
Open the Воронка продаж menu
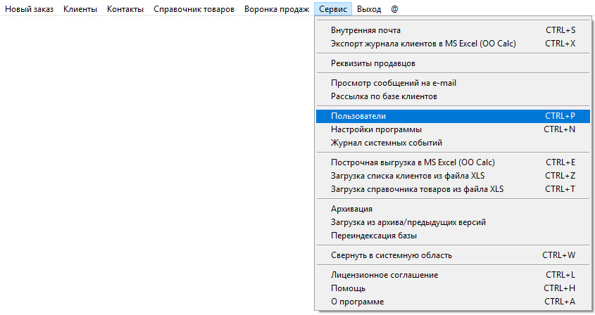tap(276, 10)
